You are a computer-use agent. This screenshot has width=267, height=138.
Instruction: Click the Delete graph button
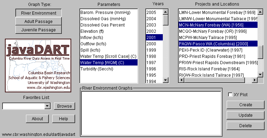245,126
